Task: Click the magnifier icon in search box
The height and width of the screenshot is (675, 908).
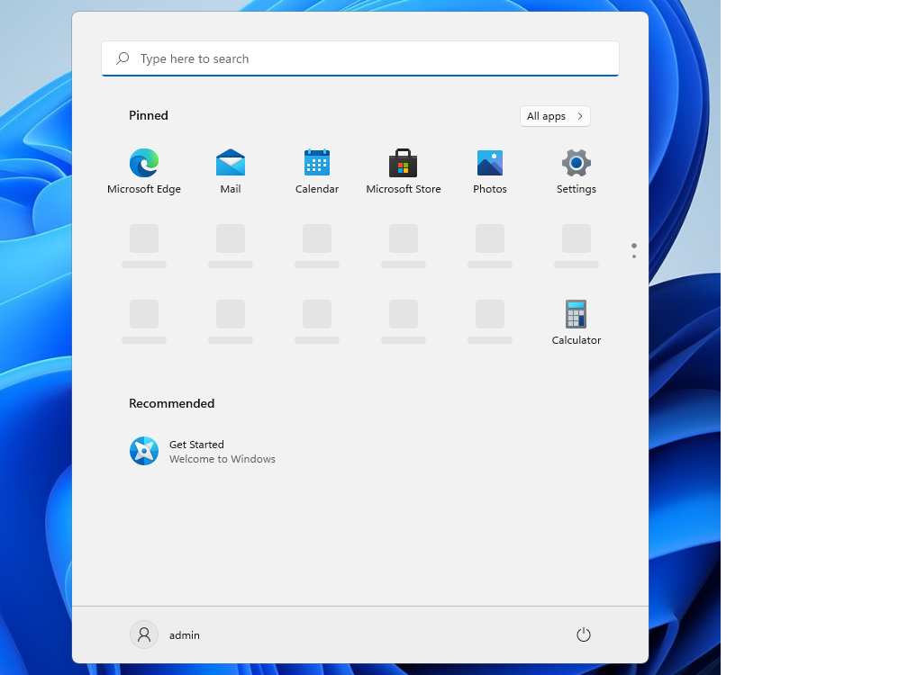Action: [123, 58]
